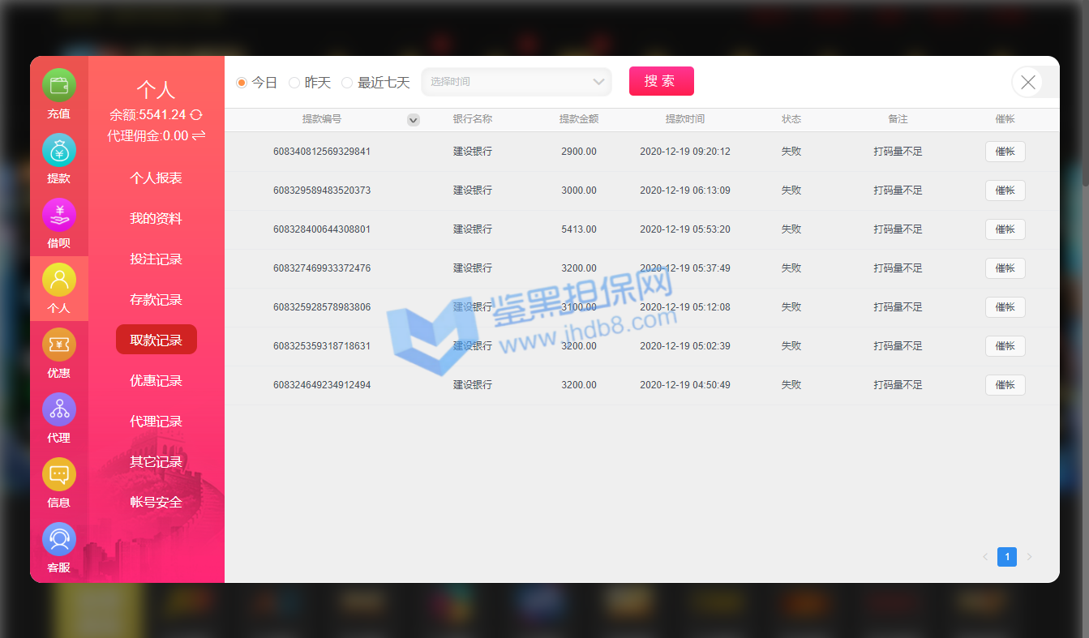The height and width of the screenshot is (638, 1089).
Task: Click 催帐 for the 2900.00 withdrawal
Action: (x=1005, y=152)
